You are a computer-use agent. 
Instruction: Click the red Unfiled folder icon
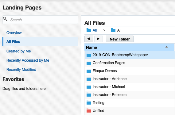coord(89,111)
